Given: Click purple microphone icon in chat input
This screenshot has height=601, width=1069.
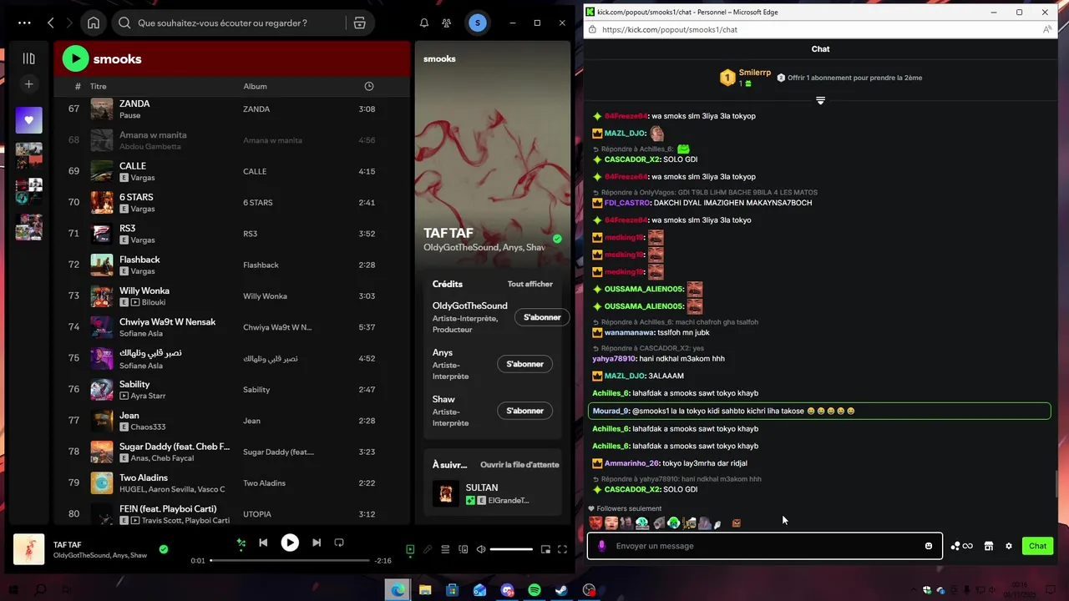Looking at the screenshot, I should click(601, 546).
